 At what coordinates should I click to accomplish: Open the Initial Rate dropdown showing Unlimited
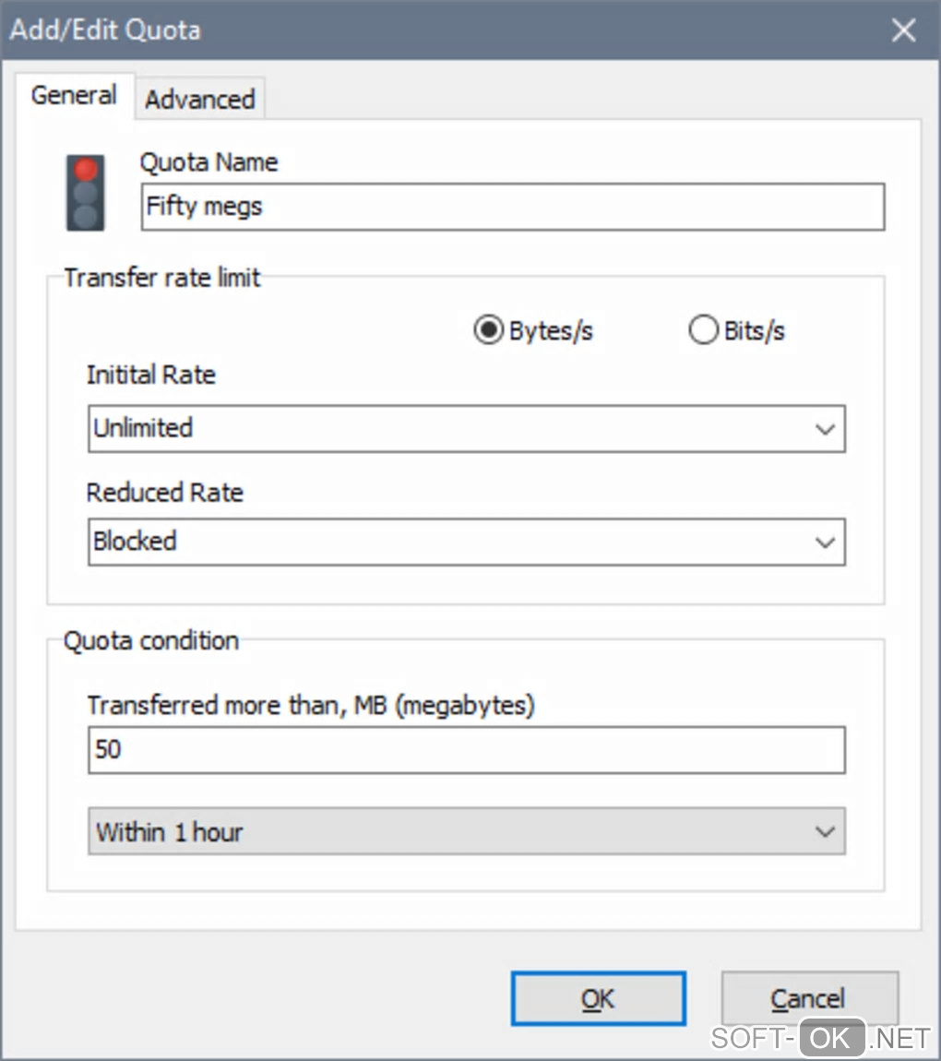click(x=466, y=428)
